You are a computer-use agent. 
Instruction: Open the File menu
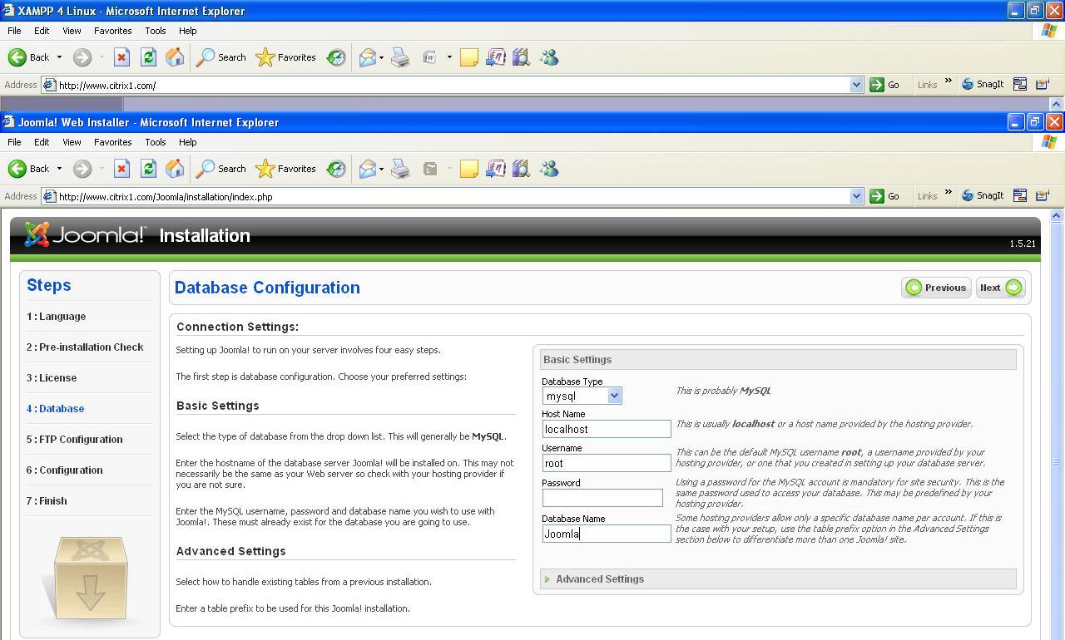[13, 142]
